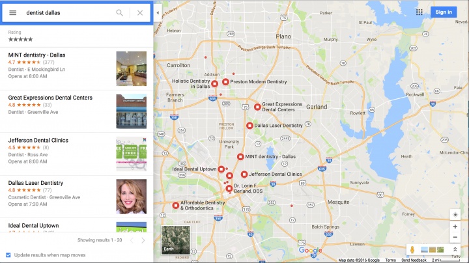Click the Terms link
The width and height of the screenshot is (469, 263).
390,260
